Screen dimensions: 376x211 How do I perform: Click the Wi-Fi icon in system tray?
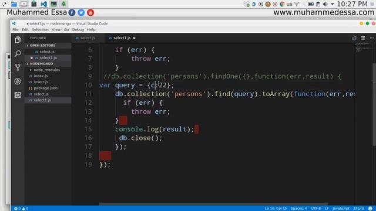297,4
